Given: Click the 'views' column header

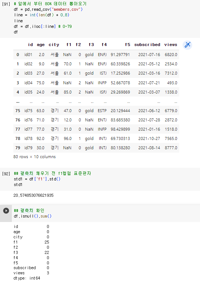Looking at the screenshot, I should tap(170, 45).
